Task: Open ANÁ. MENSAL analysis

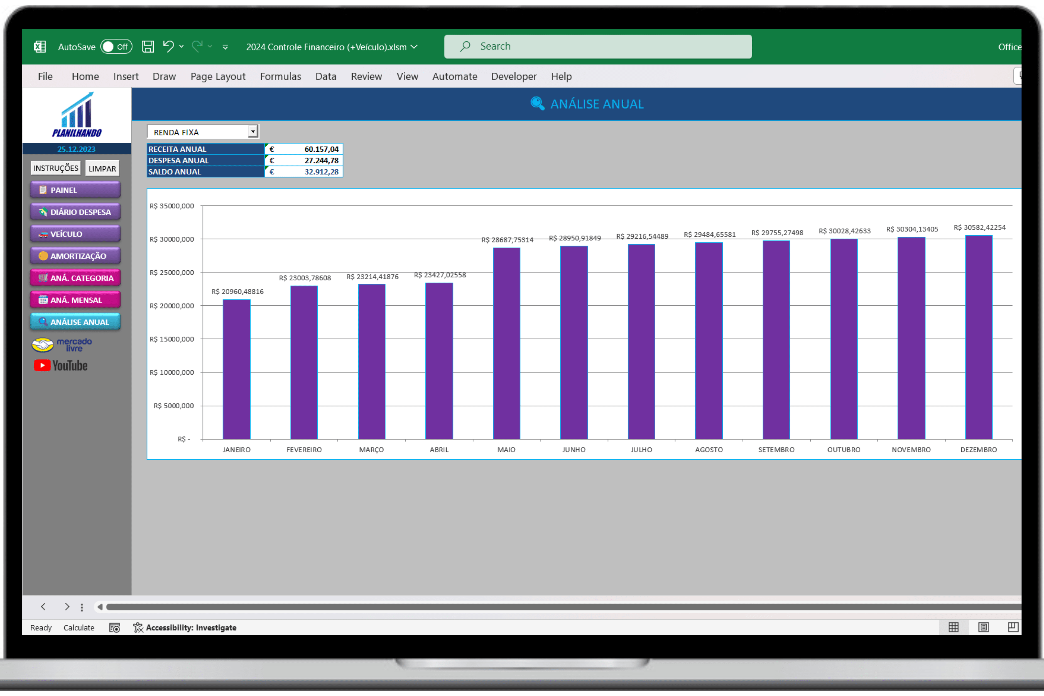Action: pos(75,300)
